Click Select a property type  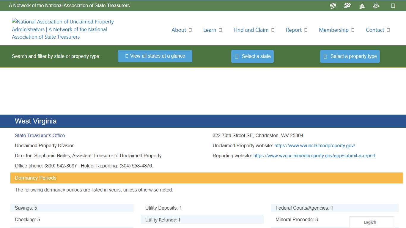350,56
